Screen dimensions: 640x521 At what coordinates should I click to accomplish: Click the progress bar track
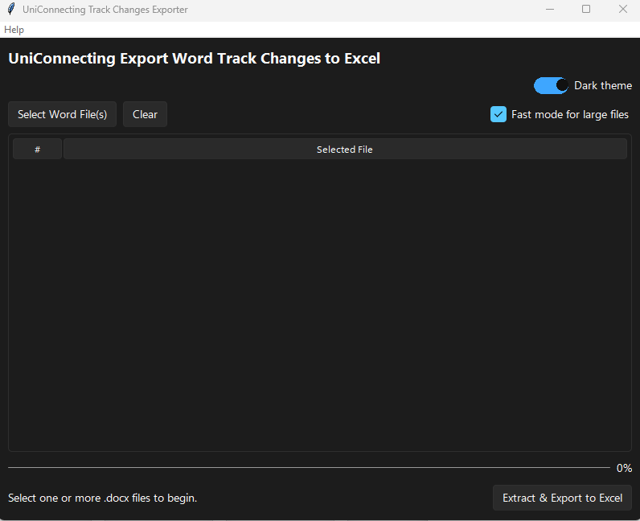[x=309, y=467]
